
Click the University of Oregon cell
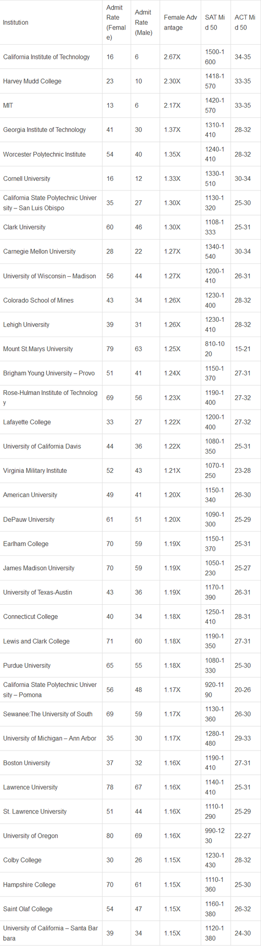51,836
